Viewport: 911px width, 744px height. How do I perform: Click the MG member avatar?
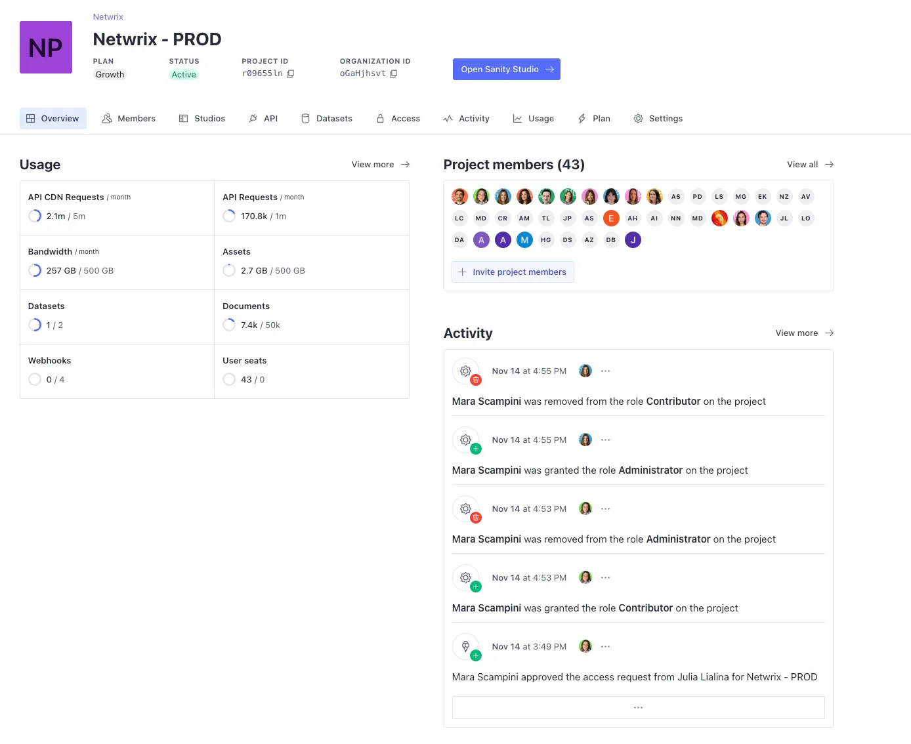(x=741, y=197)
